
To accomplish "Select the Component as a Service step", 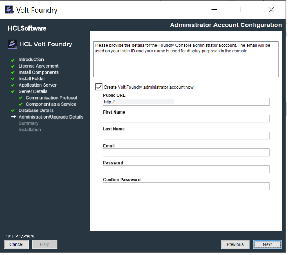I will (51, 104).
